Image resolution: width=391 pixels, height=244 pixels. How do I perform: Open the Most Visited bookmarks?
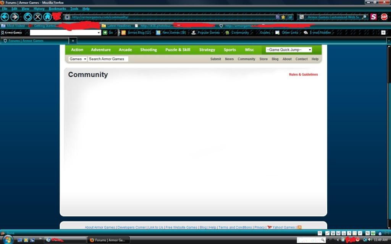coord(13,26)
